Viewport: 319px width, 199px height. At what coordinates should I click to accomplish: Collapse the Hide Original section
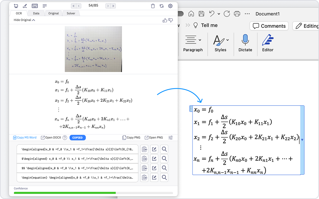click(x=24, y=20)
